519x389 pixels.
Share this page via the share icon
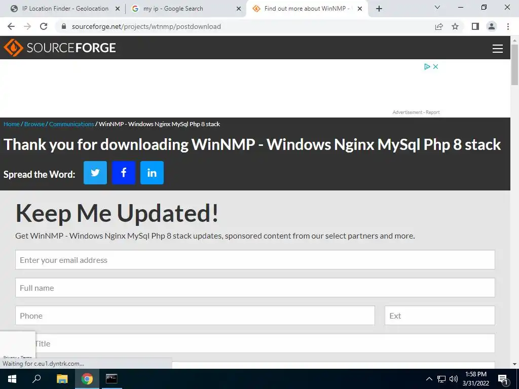439,26
